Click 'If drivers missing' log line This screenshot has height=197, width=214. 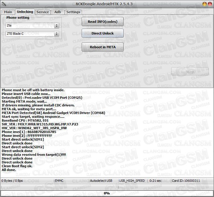point(38,105)
